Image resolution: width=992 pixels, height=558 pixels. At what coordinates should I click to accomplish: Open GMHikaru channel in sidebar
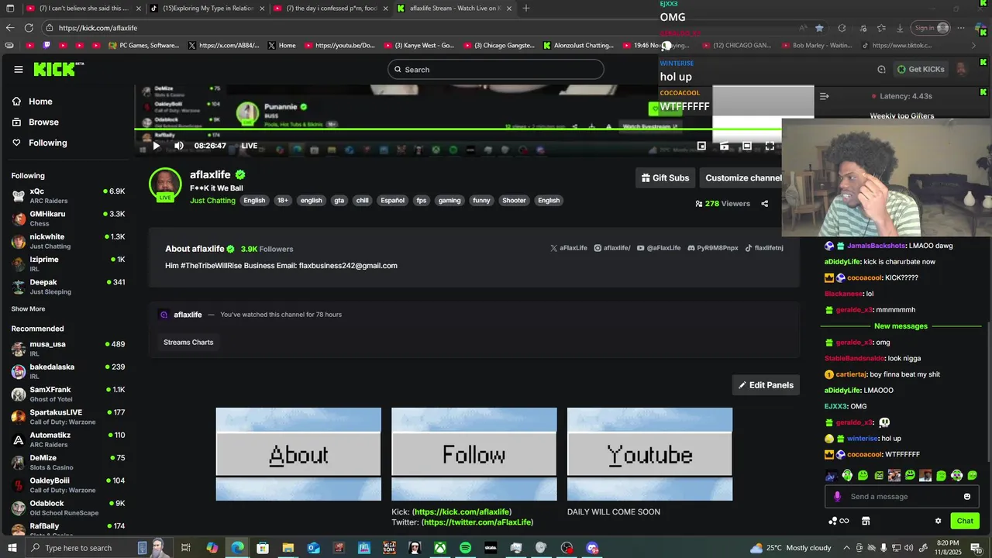pos(68,219)
